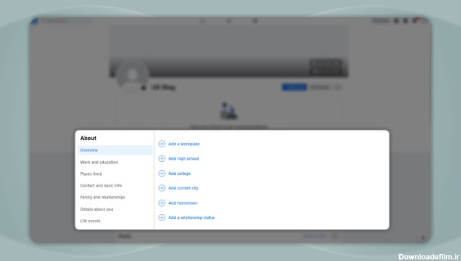Click the plus icon beside Add college
This screenshot has width=461, height=261.
[x=162, y=174]
